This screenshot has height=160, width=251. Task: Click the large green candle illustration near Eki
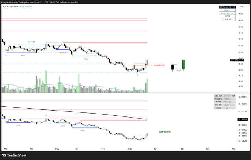(183, 65)
